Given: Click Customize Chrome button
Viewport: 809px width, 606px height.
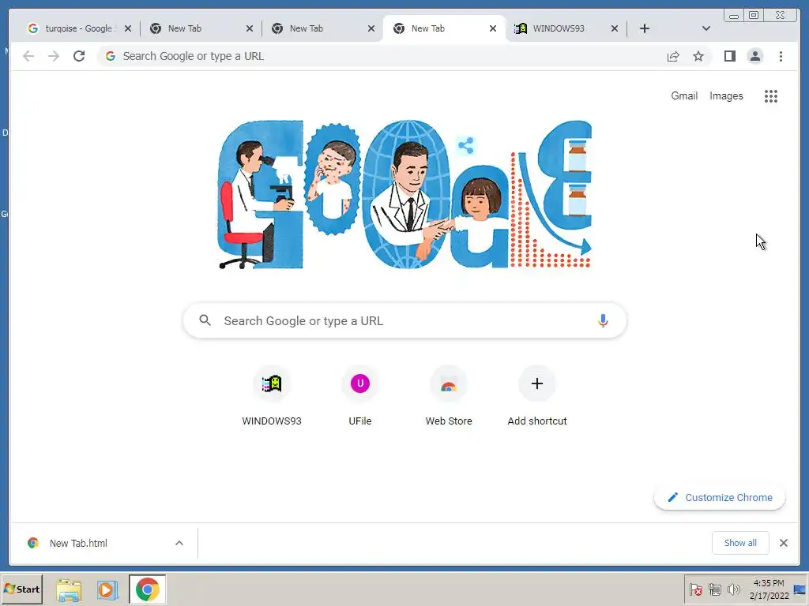Looking at the screenshot, I should [720, 498].
